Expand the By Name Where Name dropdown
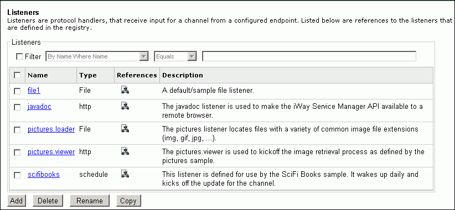 point(97,56)
